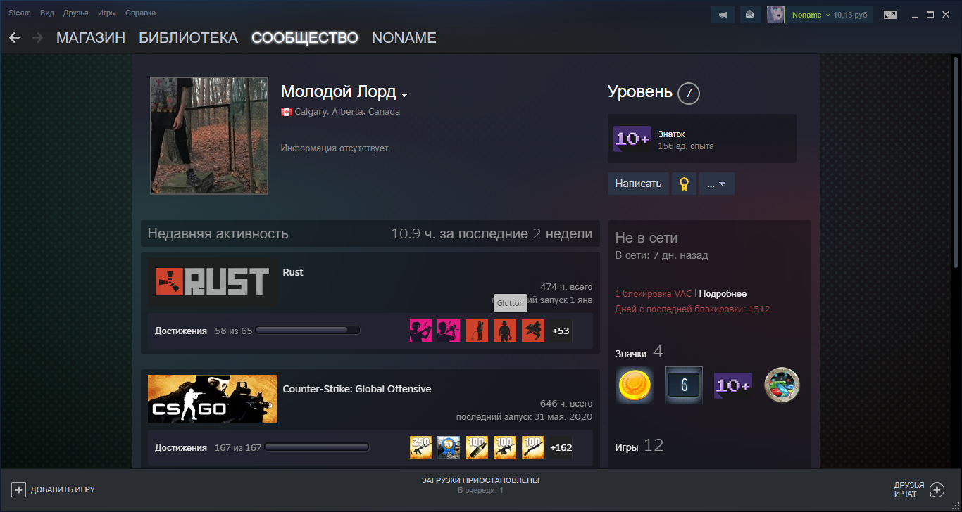Image resolution: width=962 pixels, height=512 pixels.
Task: Open the Вид menu
Action: point(47,13)
